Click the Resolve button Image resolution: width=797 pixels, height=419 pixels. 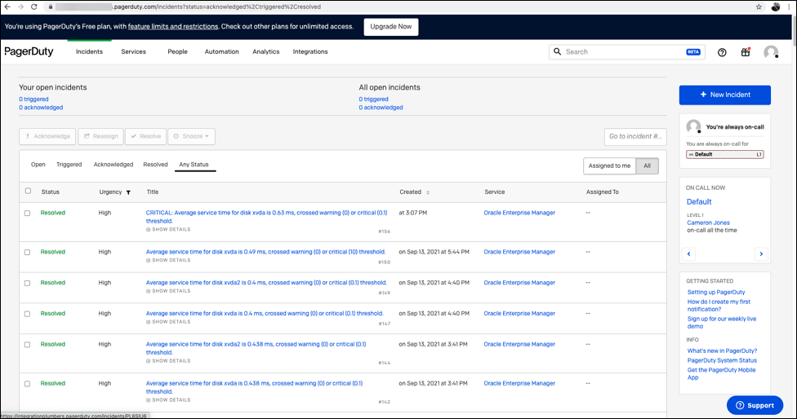(146, 136)
